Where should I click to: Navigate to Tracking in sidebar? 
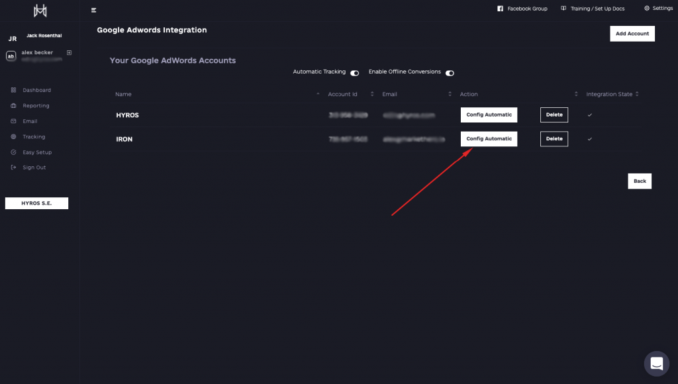click(x=34, y=136)
